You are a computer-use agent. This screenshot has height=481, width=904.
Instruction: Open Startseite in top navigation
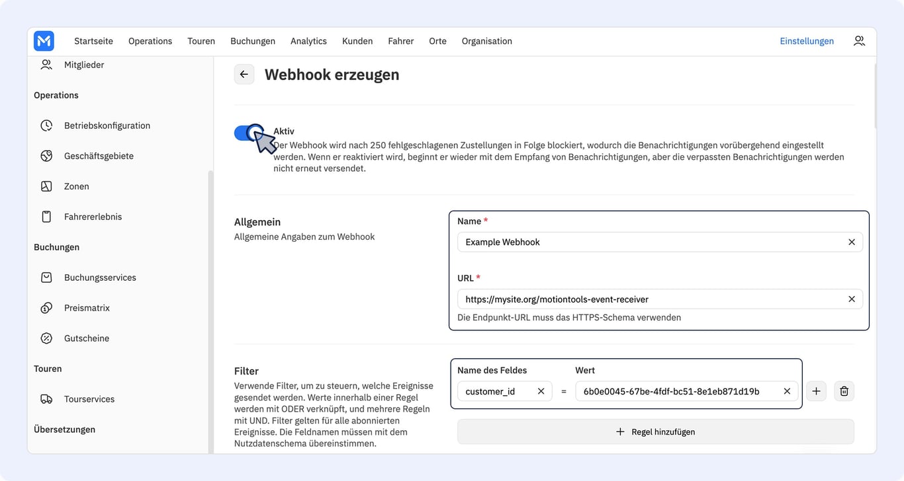point(93,41)
